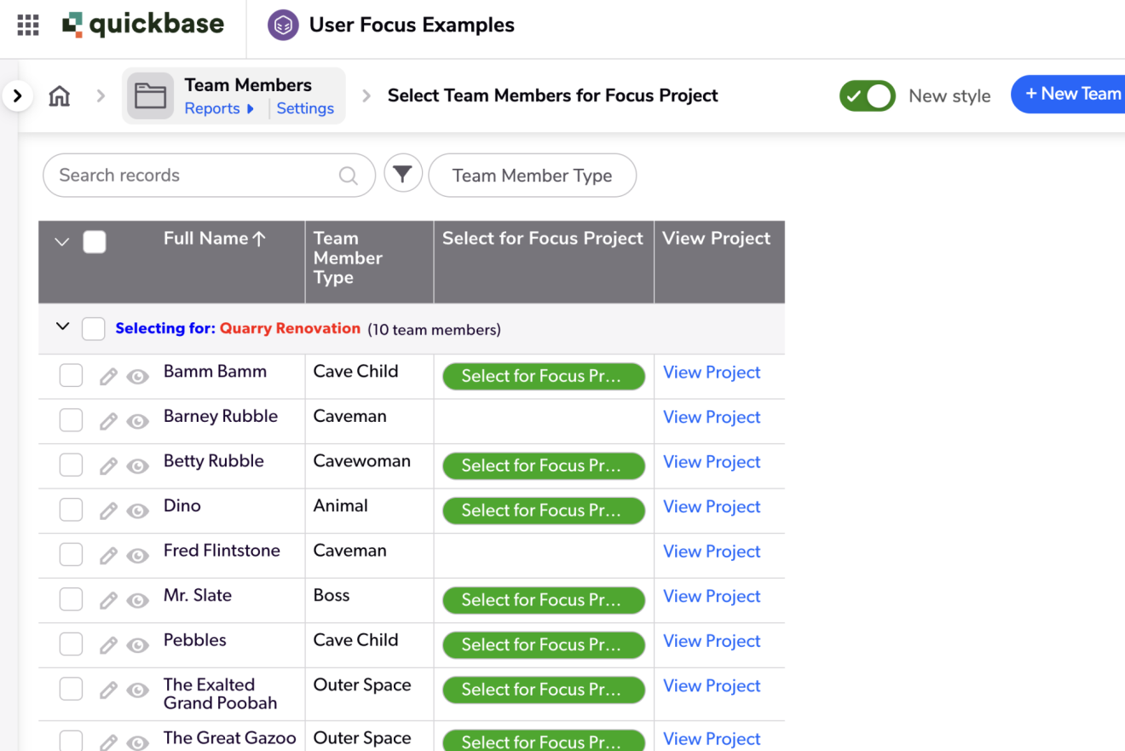The image size is (1125, 751).
Task: Collapse the Quarry Renovation group
Action: click(x=62, y=327)
